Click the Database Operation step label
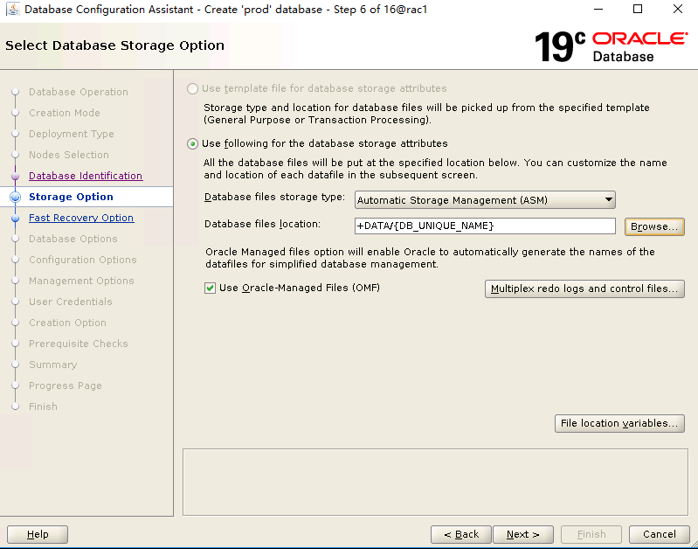The image size is (698, 549). pos(79,92)
